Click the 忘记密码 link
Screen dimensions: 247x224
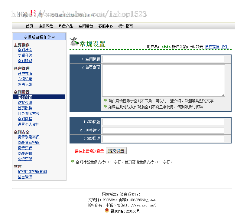coord(25,159)
